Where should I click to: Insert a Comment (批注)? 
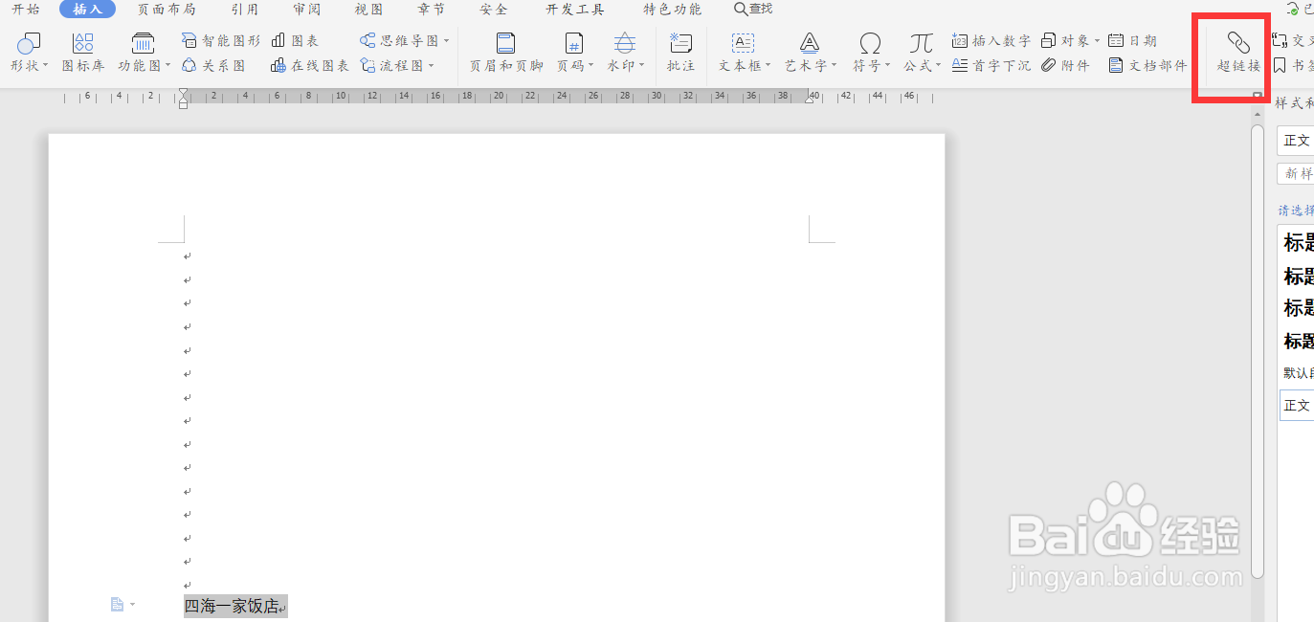(680, 54)
